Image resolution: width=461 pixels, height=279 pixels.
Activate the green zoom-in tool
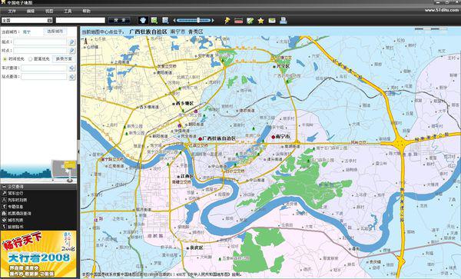pyautogui.click(x=154, y=20)
